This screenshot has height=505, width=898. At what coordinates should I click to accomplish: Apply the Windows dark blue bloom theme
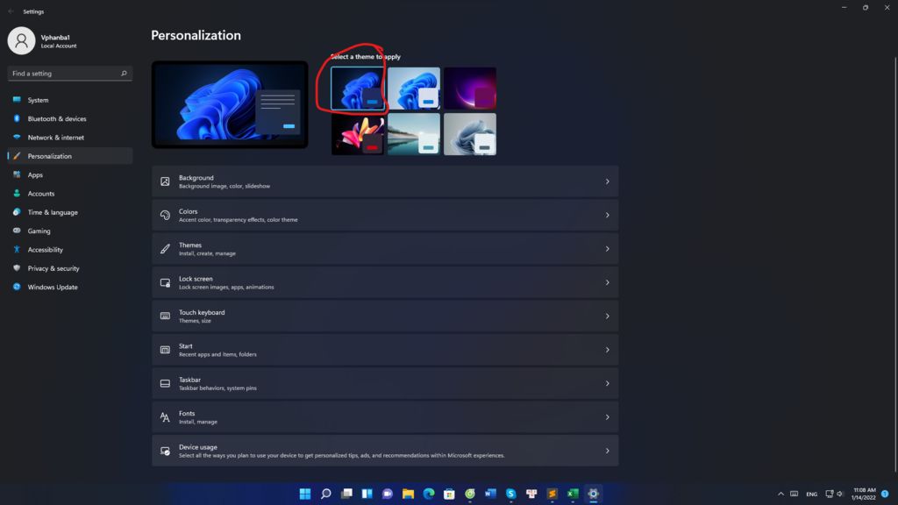pos(358,89)
